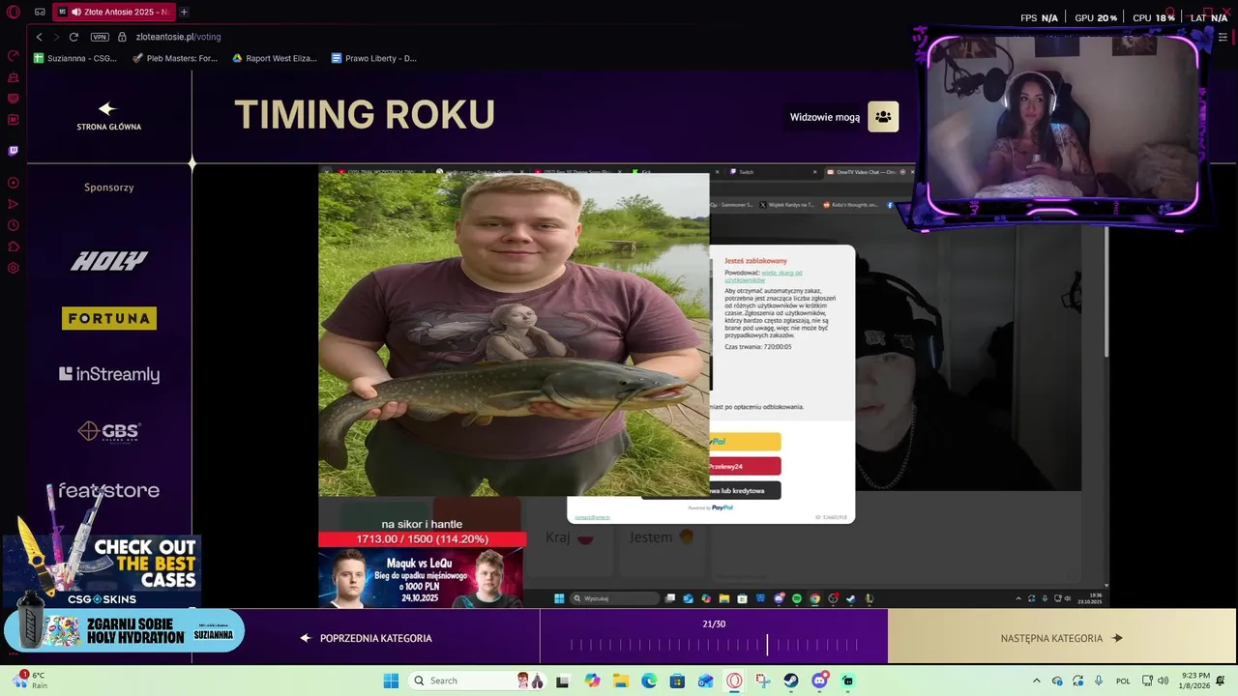
Task: Open the Prawo Liberty bookmark
Action: (x=373, y=58)
